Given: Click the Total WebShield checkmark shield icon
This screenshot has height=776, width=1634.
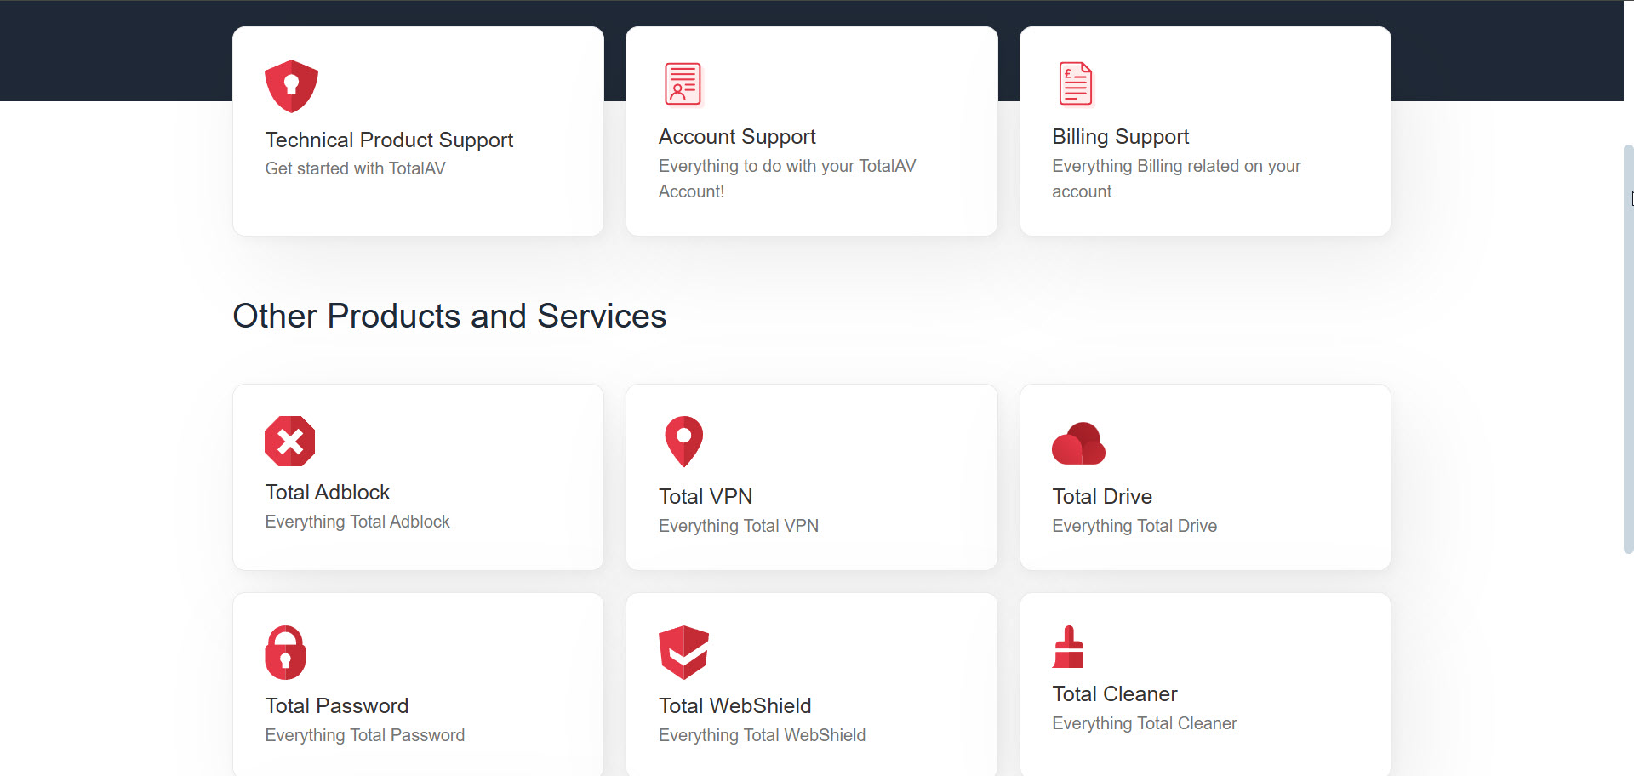Looking at the screenshot, I should [683, 653].
